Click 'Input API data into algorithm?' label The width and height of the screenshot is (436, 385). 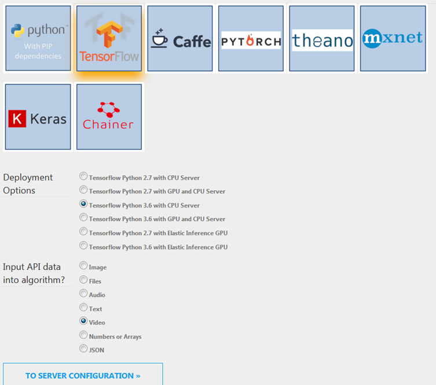pos(34,273)
